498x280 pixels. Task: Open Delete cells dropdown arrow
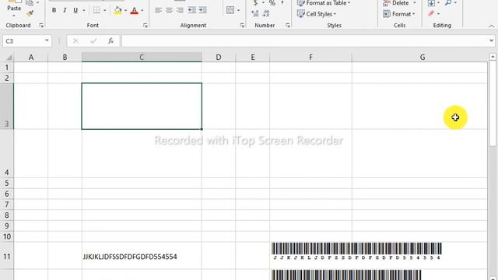[415, 3]
